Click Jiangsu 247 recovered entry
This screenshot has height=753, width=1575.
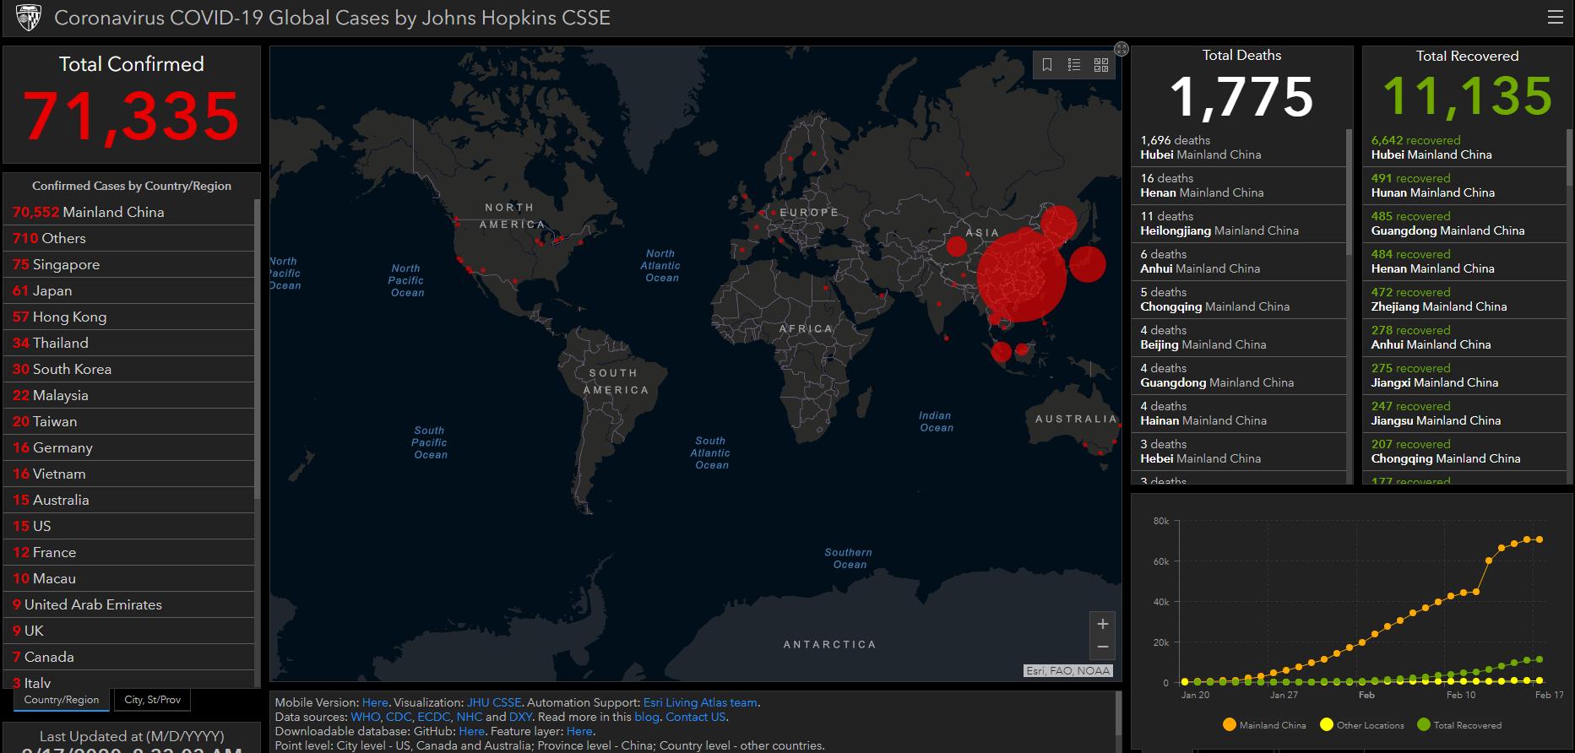(x=1464, y=414)
